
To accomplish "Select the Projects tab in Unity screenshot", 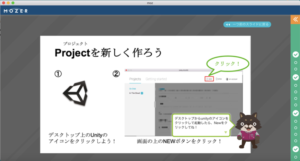I will point(135,79).
